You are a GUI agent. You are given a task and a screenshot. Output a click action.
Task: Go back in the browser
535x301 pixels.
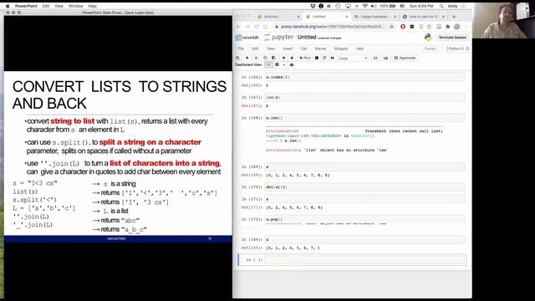[238, 27]
